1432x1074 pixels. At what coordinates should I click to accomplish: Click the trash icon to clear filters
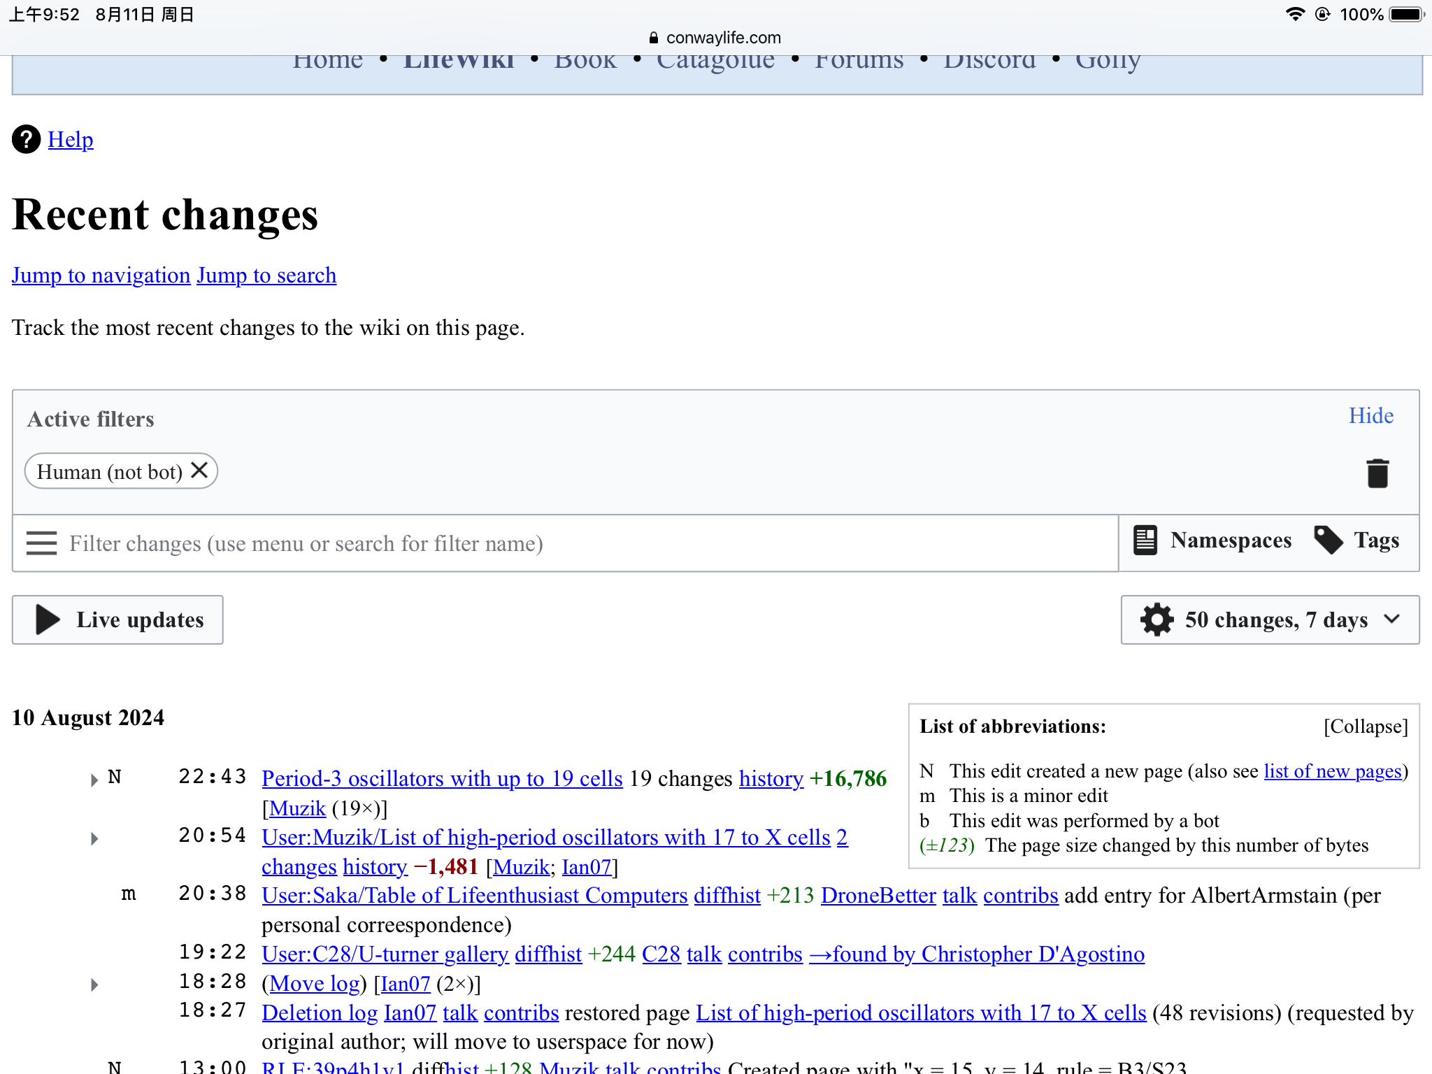tap(1377, 473)
